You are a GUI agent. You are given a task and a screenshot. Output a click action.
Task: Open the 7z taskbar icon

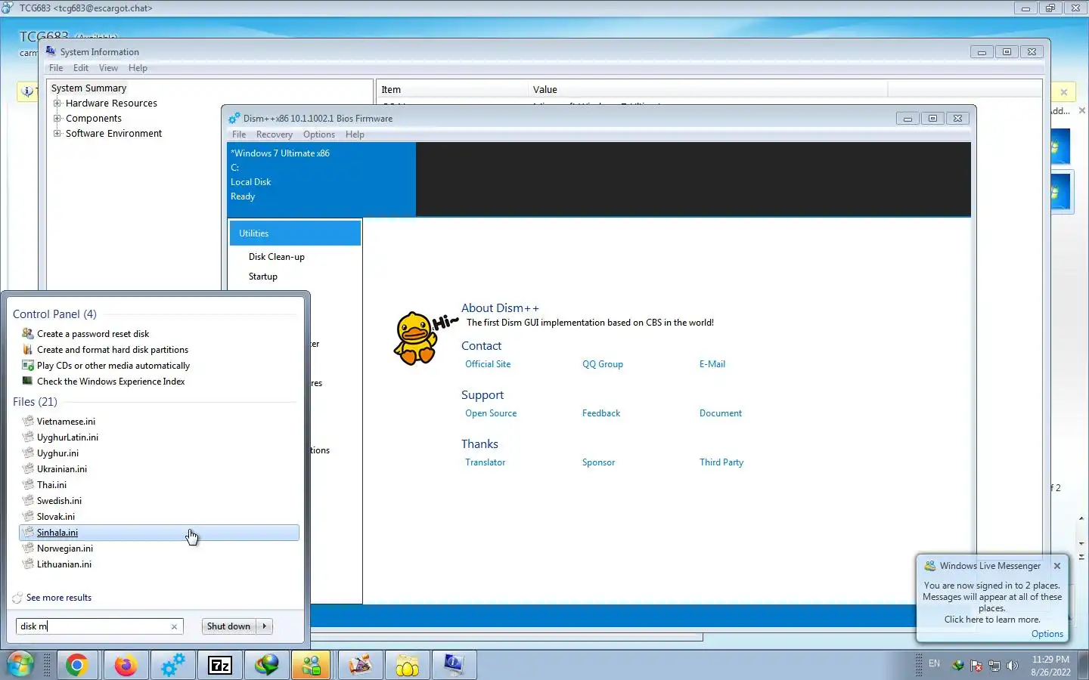(x=219, y=665)
